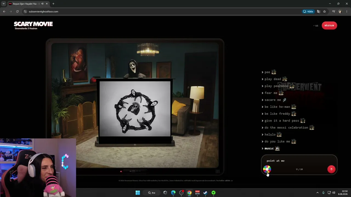Open the Windows Start menu
351x197 pixels.
point(138,193)
